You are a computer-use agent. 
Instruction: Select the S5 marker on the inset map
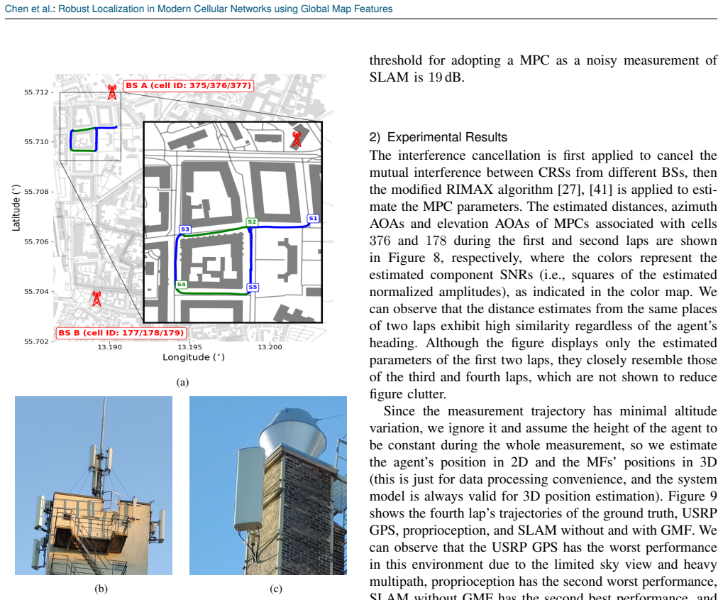click(x=253, y=287)
